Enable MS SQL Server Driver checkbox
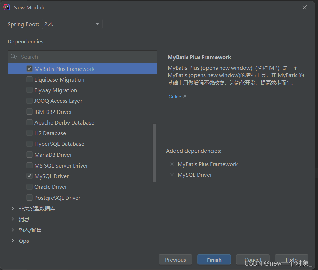 (x=29, y=165)
